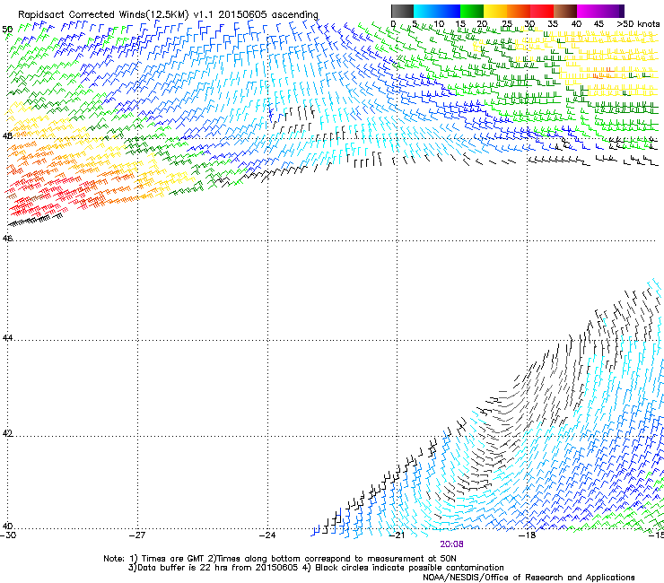Image resolution: width=664 pixels, height=583 pixels.
Task: Select the cyan-blue 5-15 knots legend swatch
Action: click(437, 11)
